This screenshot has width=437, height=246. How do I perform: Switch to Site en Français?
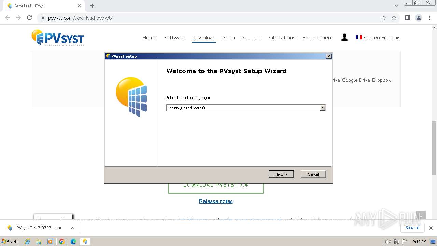(x=378, y=38)
